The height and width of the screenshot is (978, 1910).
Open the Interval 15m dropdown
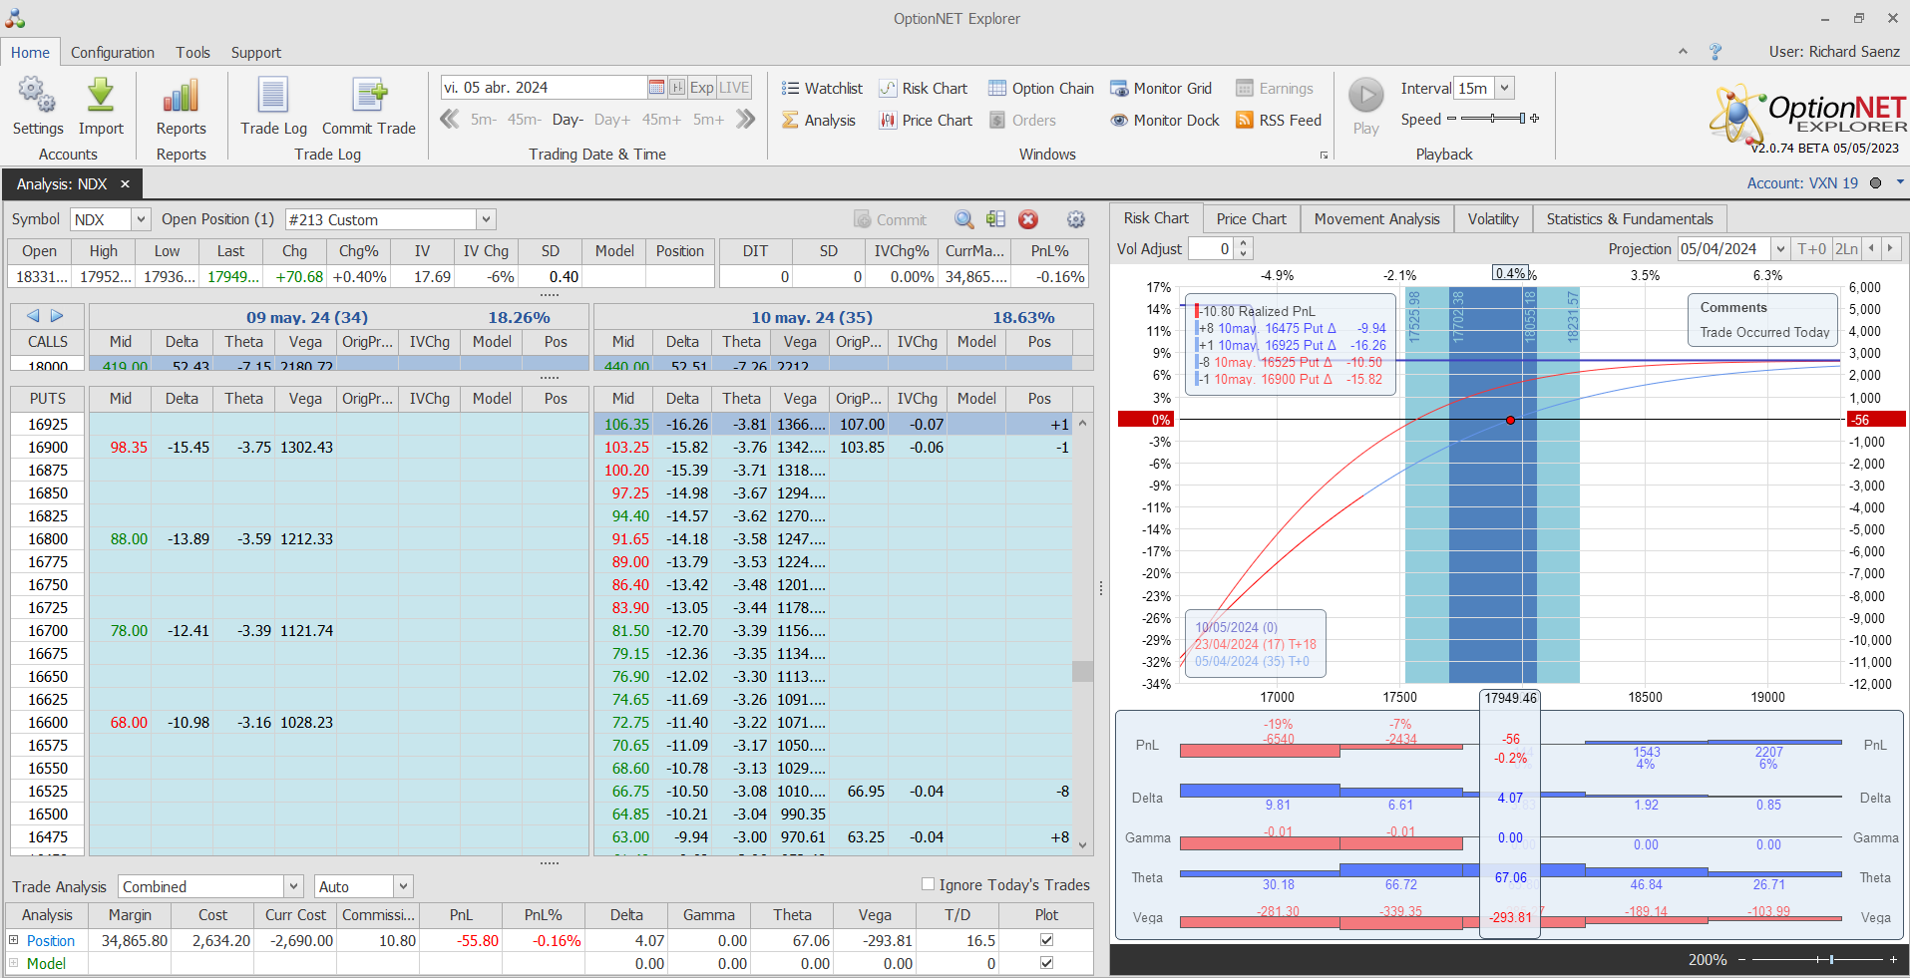coord(1504,89)
